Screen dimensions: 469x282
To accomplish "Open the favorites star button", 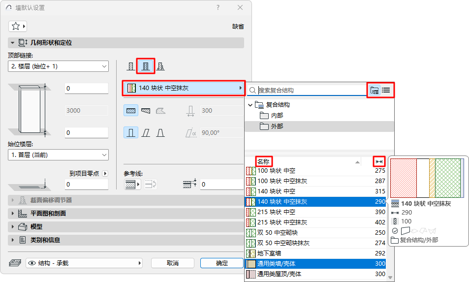I will pyautogui.click(x=18, y=26).
